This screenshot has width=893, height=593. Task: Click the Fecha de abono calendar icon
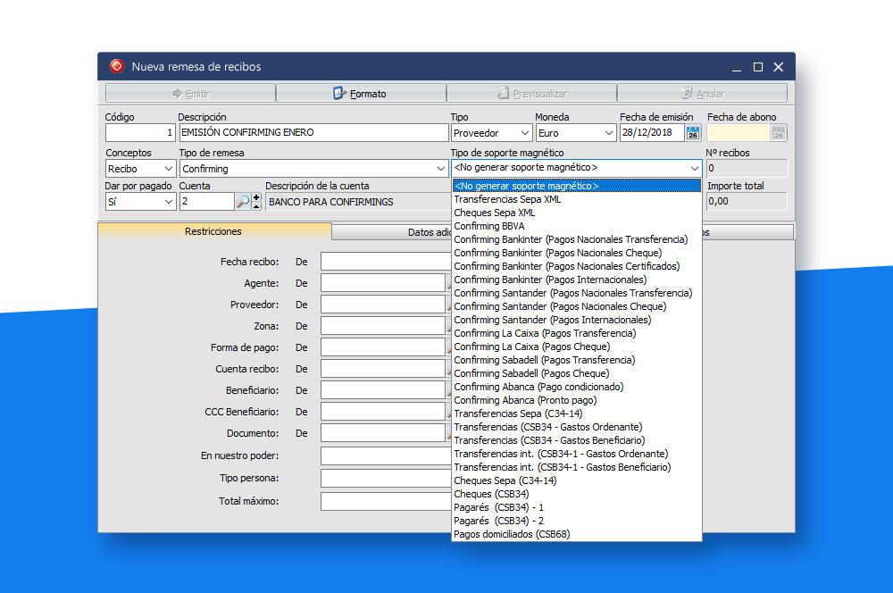click(779, 133)
